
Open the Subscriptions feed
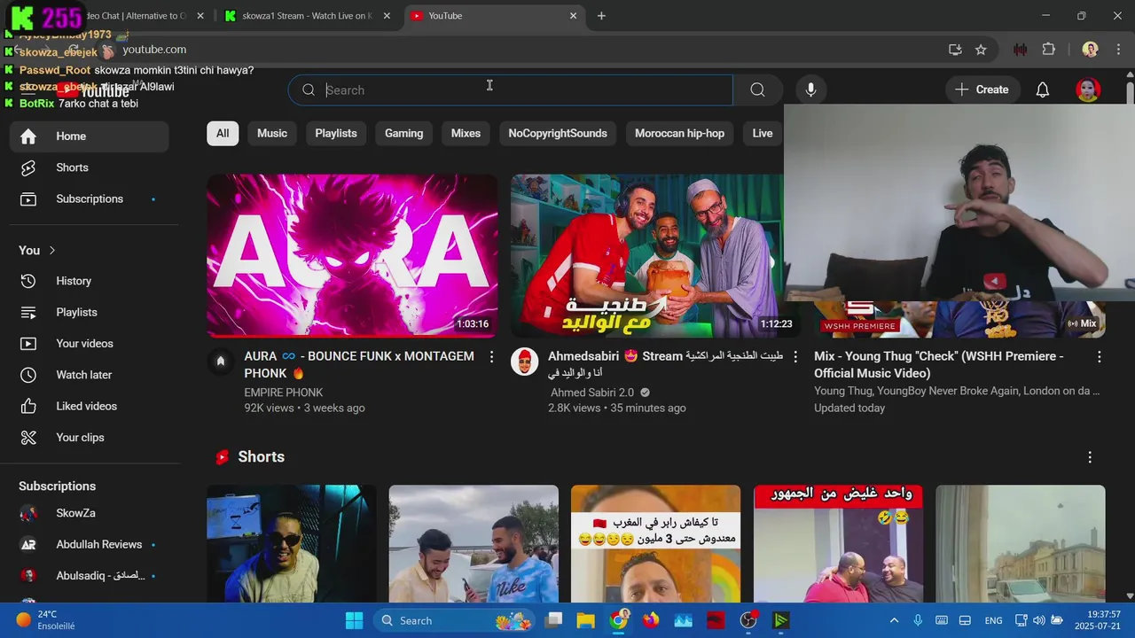tap(89, 199)
